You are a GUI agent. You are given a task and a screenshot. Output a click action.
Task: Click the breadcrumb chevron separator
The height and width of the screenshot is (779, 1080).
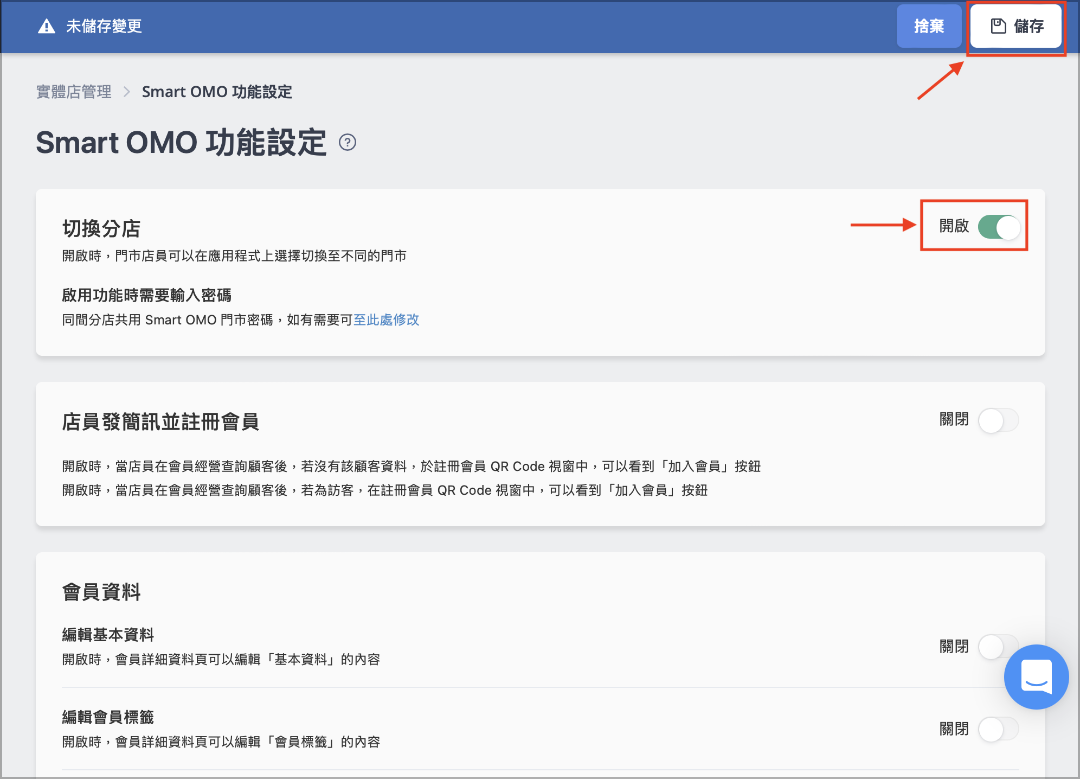point(127,92)
